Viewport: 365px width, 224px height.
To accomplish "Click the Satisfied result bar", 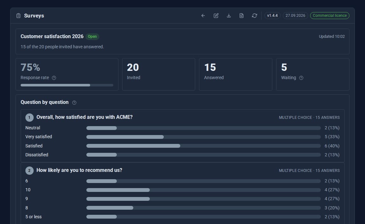I will pyautogui.click(x=203, y=146).
